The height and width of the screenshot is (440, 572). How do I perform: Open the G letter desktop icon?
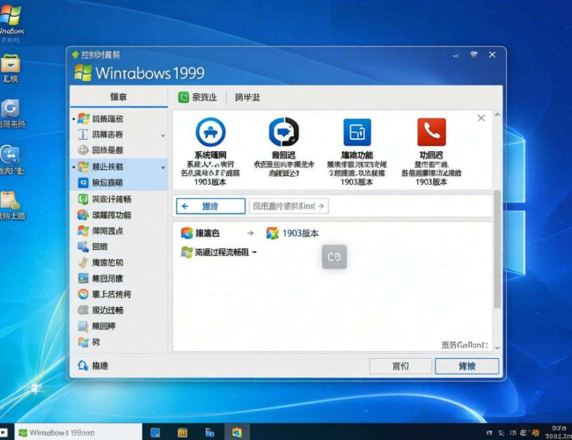11,114
